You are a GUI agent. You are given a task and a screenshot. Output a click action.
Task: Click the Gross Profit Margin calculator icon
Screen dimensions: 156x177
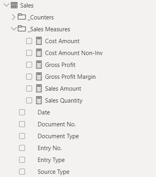click(x=39, y=76)
